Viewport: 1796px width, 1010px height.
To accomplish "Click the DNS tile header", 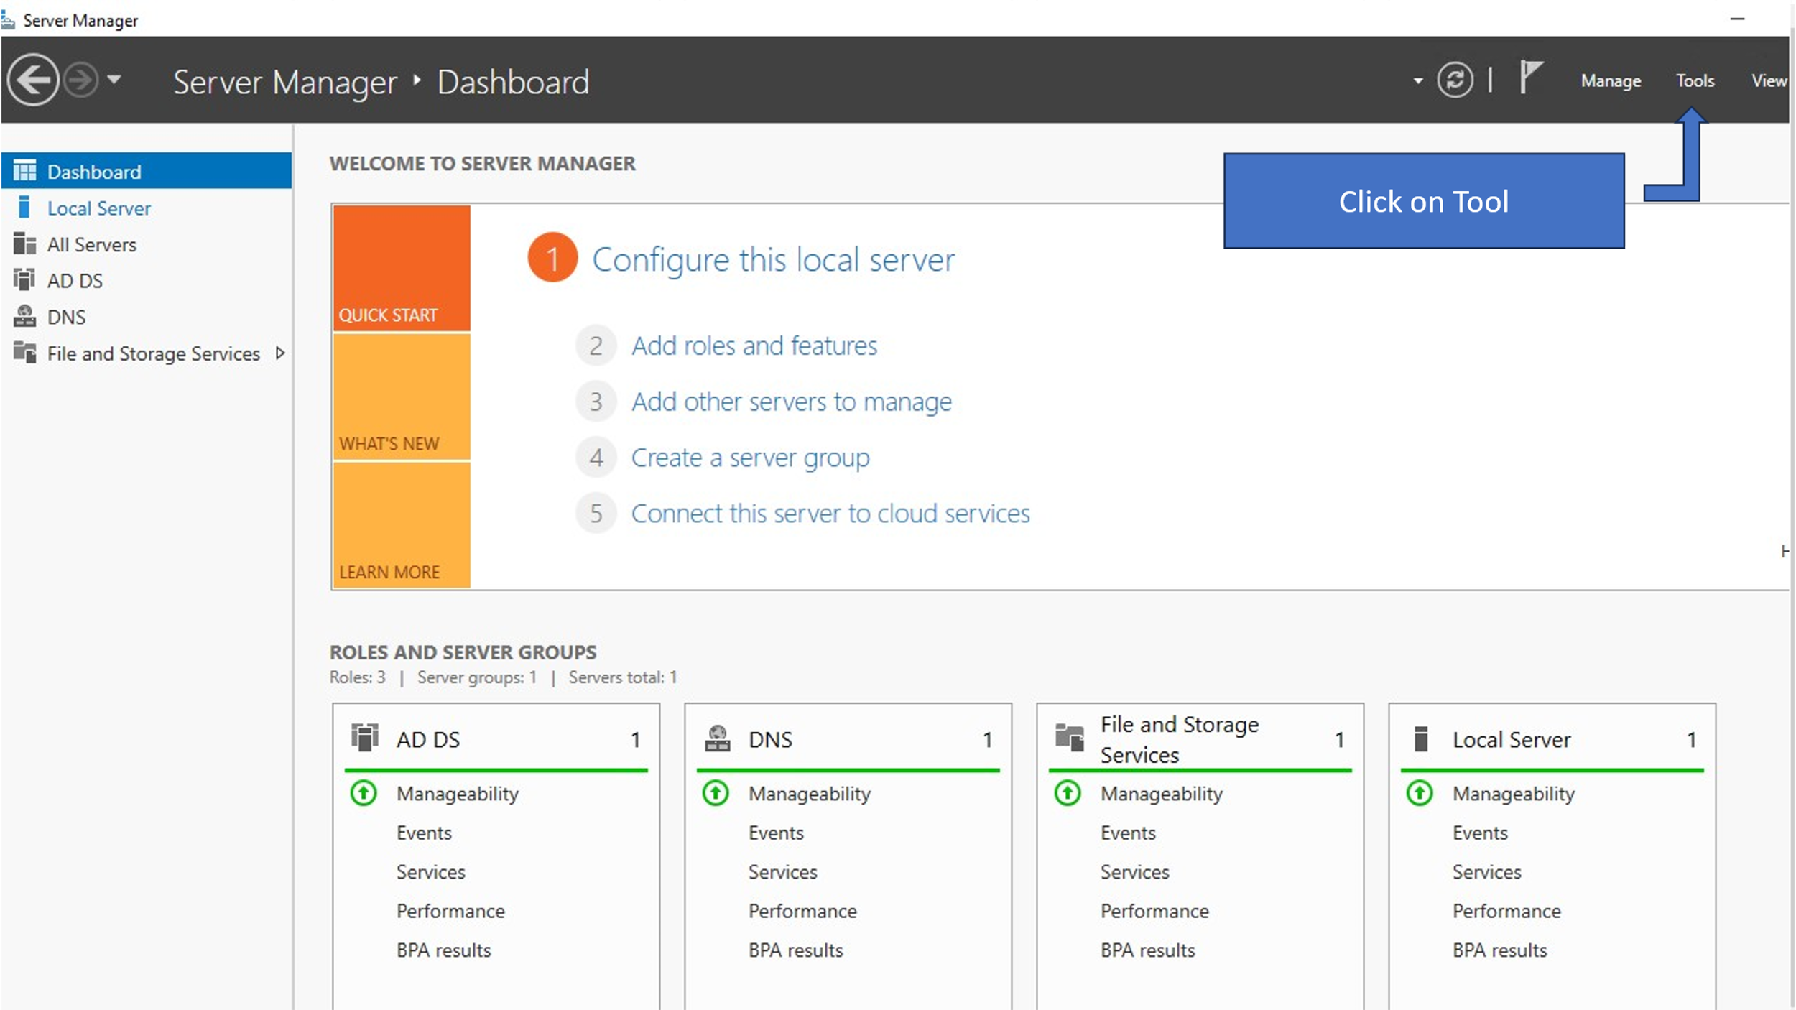I will pos(848,739).
